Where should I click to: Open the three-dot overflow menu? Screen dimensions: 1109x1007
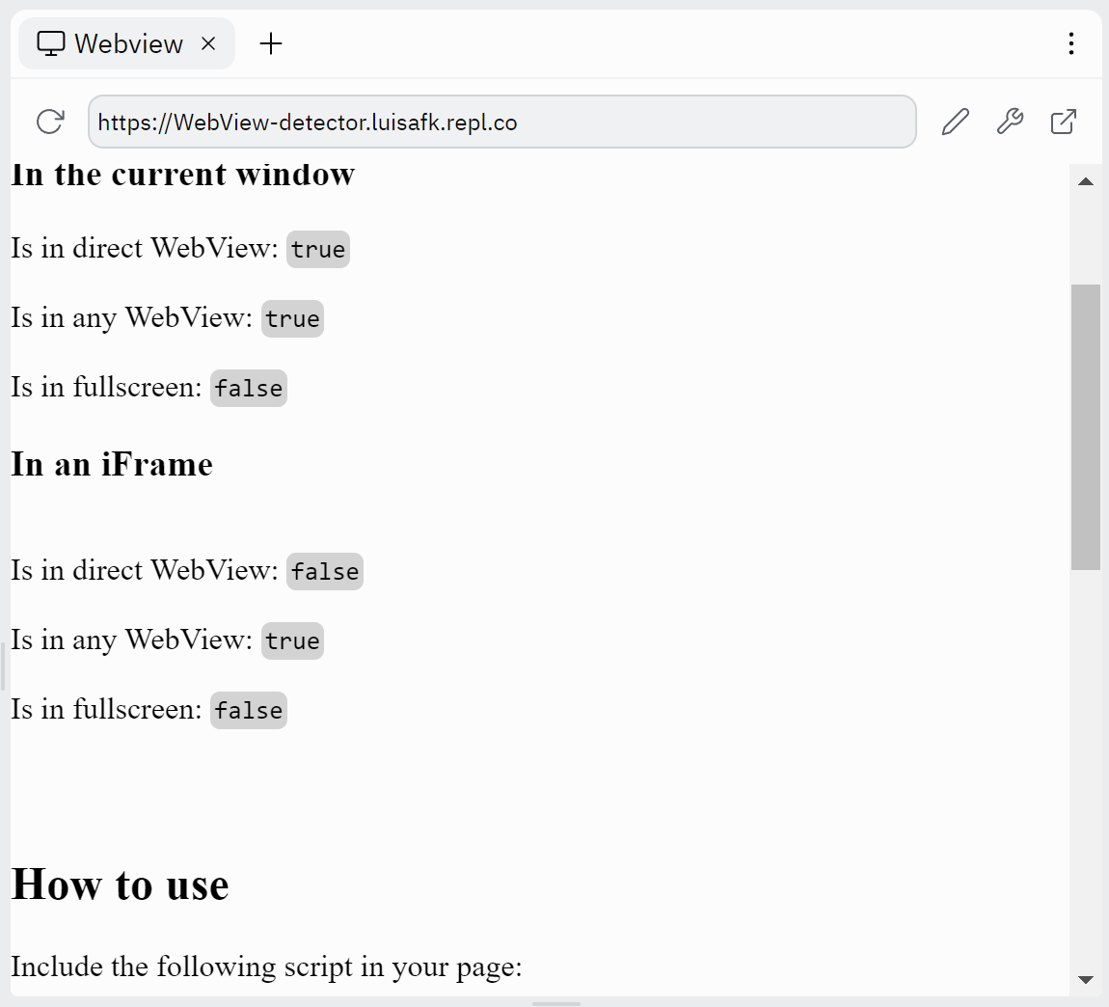(1070, 43)
